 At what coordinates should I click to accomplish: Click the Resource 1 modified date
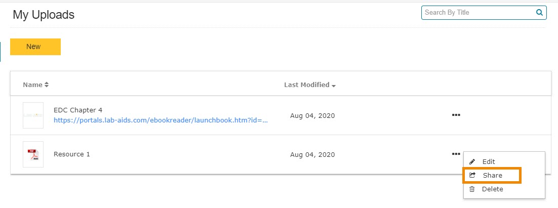click(x=312, y=155)
